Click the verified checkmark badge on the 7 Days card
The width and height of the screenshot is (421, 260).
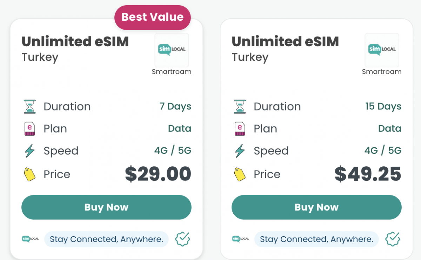(x=183, y=239)
